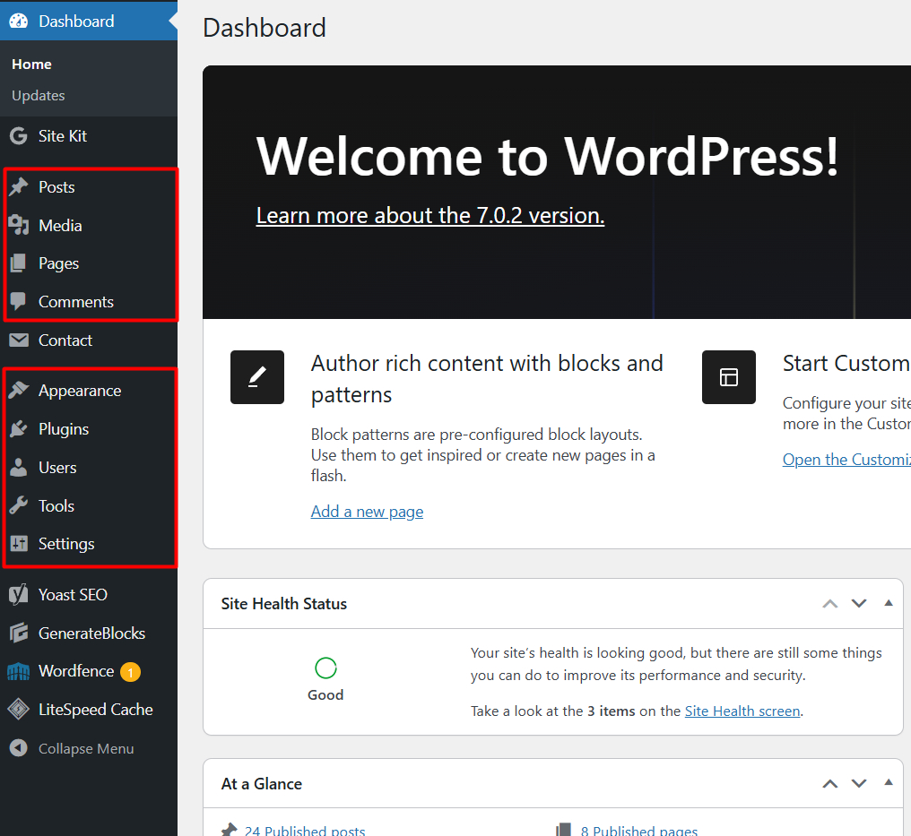Click the Dashboard gauge icon
The width and height of the screenshot is (911, 836).
click(x=19, y=21)
